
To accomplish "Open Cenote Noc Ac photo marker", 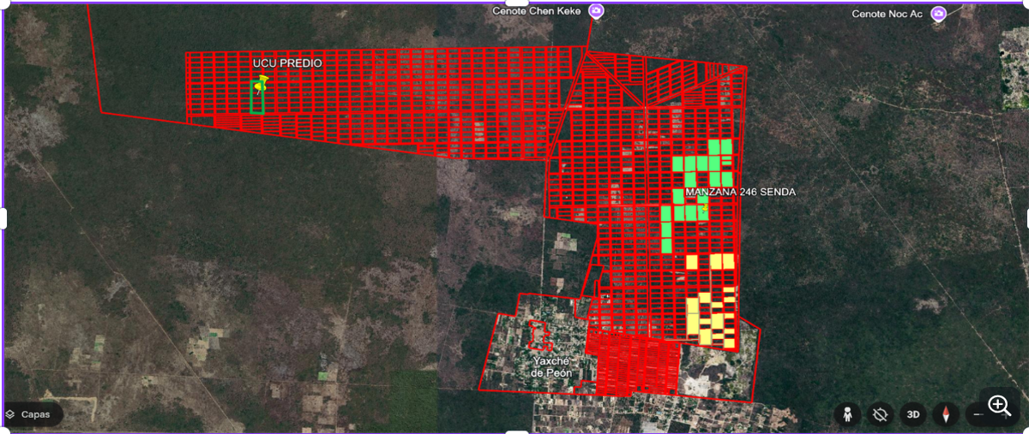I will (x=939, y=14).
